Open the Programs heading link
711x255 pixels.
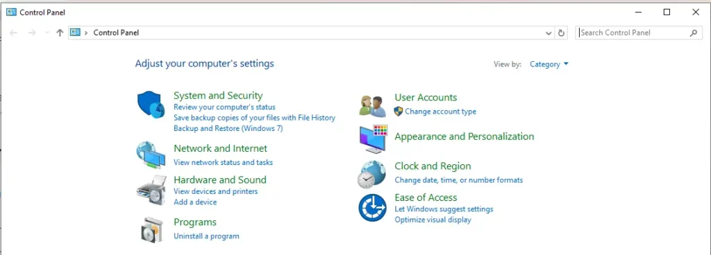tap(195, 222)
